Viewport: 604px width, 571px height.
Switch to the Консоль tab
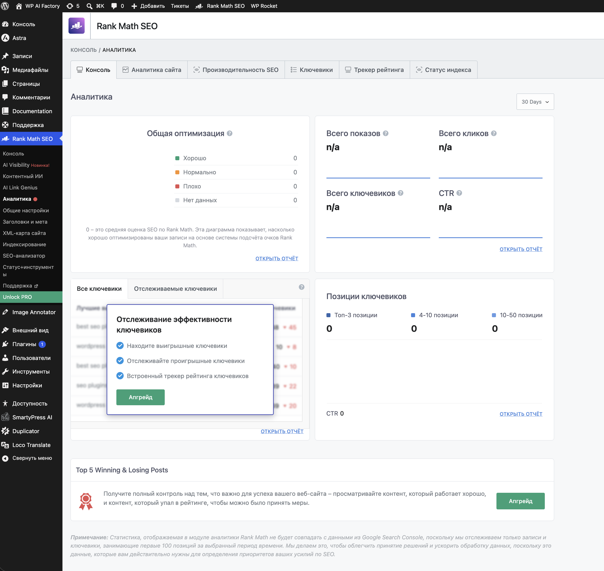tap(93, 70)
